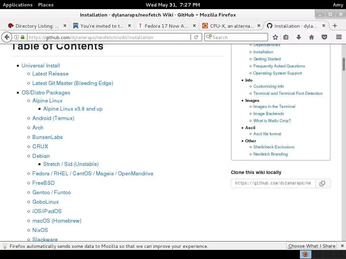The width and height of the screenshot is (346, 259).
Task: Open site information icon in address bar
Action: pyautogui.click(x=17, y=37)
